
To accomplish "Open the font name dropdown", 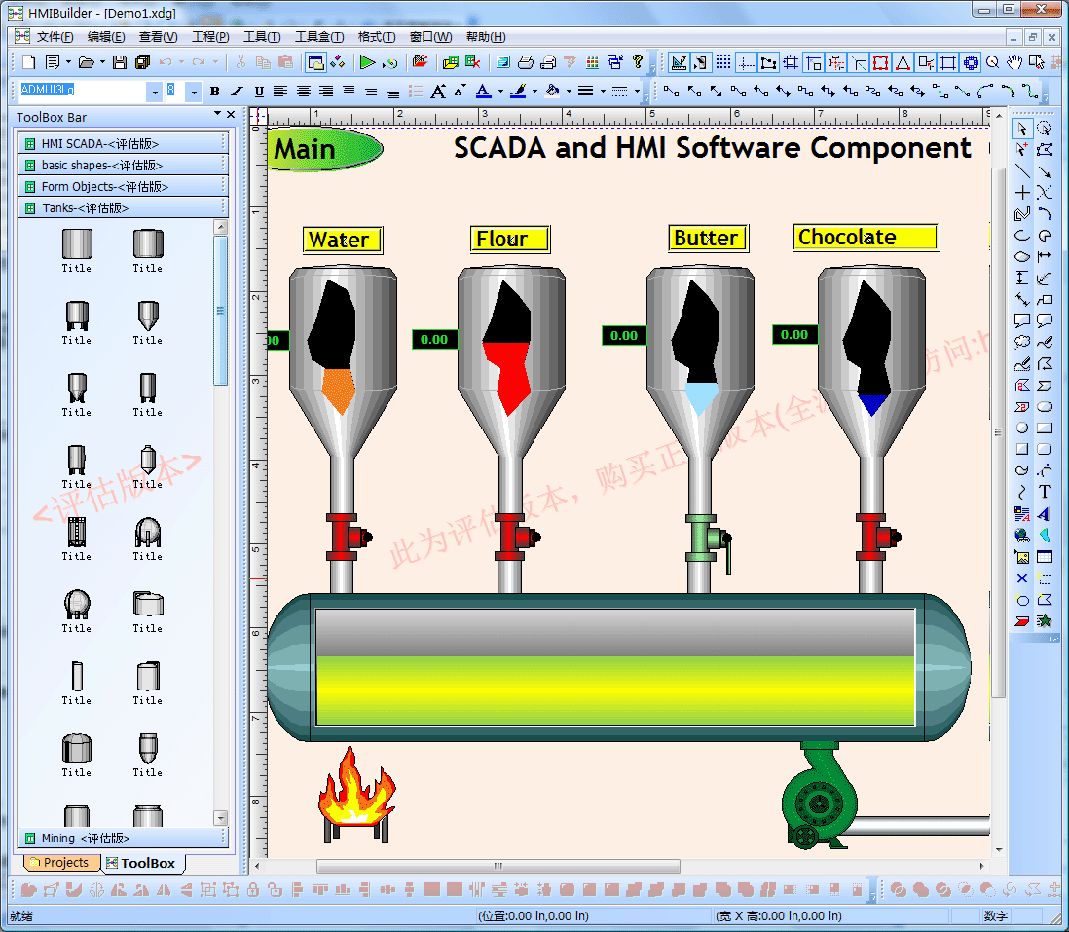I will click(x=154, y=92).
